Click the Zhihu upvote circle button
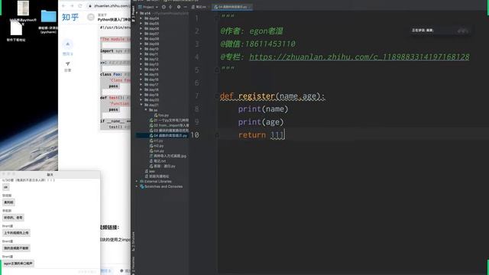The image size is (489, 275). click(68, 44)
